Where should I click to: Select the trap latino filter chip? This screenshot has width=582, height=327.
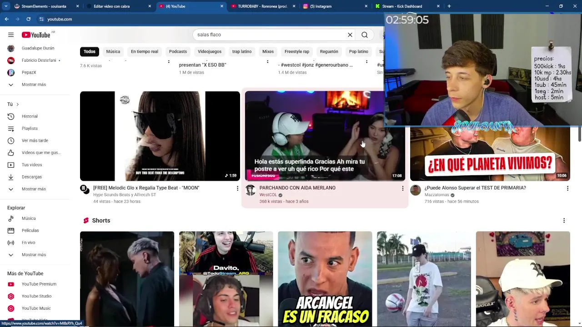(242, 51)
